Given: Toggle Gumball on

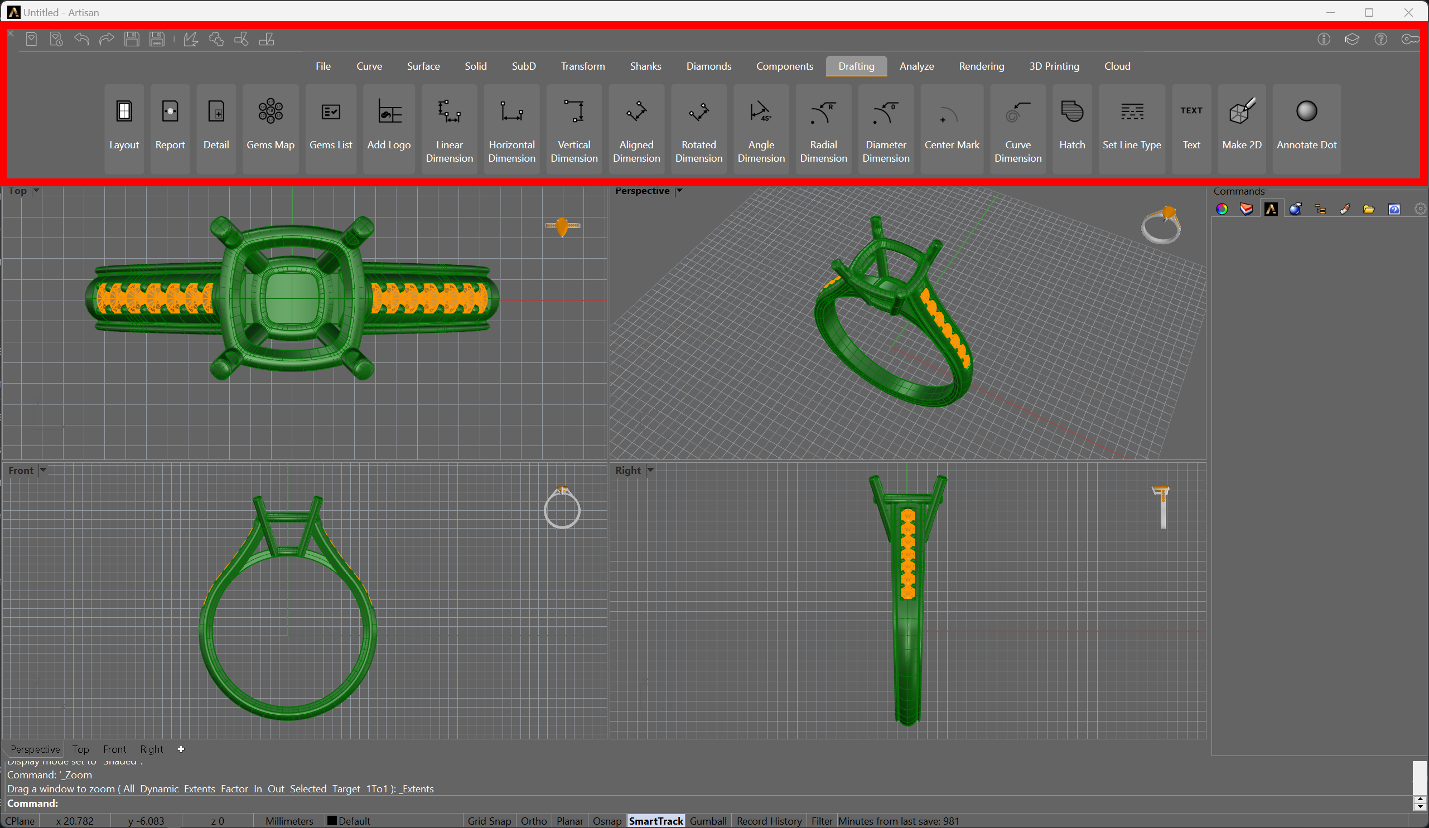Looking at the screenshot, I should pos(708,821).
